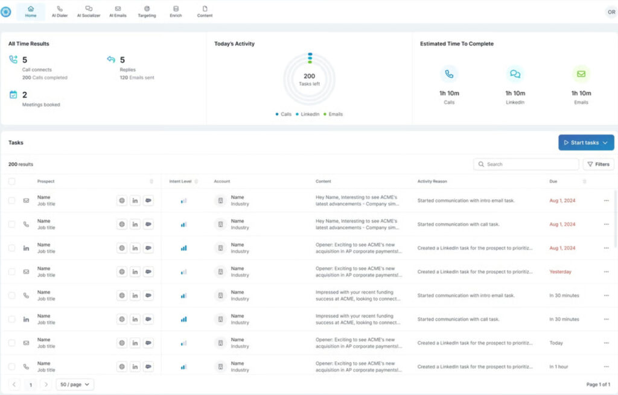Check the call task row due In 30 minutes

pos(12,295)
